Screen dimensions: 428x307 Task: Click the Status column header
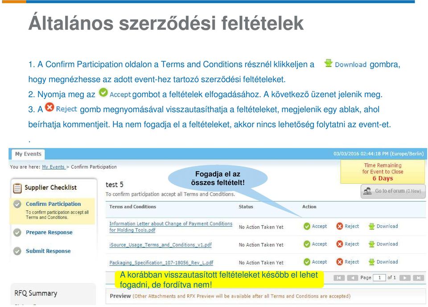click(x=246, y=207)
